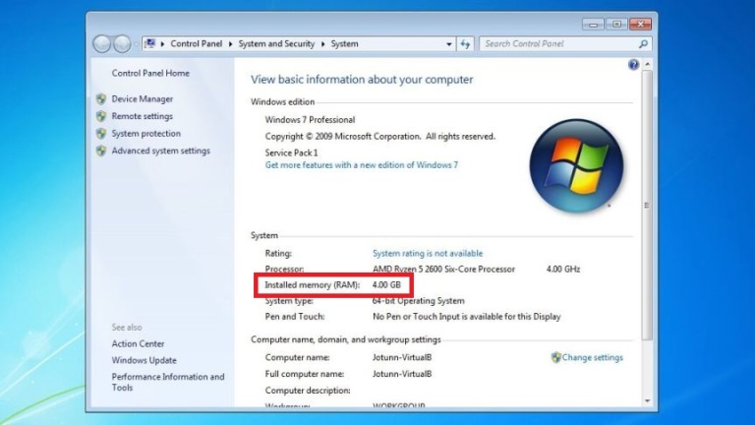Expand the arrow after Control Panel breadcrumb

tap(231, 44)
